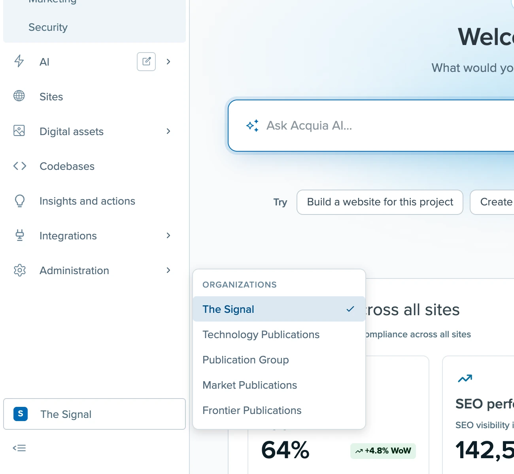Focus the Ask Acquia AI input
The width and height of the screenshot is (514, 474).
(371, 126)
